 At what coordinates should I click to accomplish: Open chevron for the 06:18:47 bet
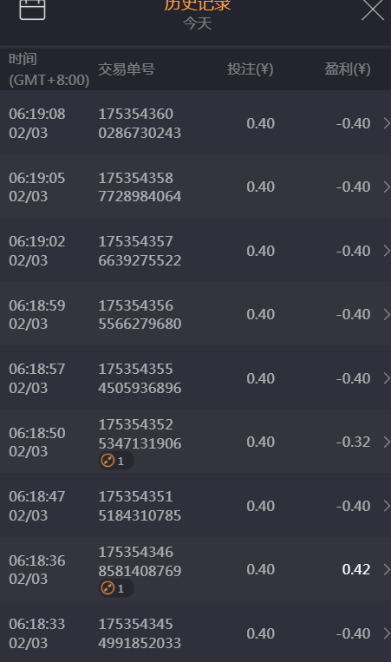pyautogui.click(x=387, y=506)
